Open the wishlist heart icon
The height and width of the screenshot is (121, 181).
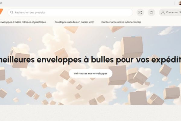click(x=151, y=12)
